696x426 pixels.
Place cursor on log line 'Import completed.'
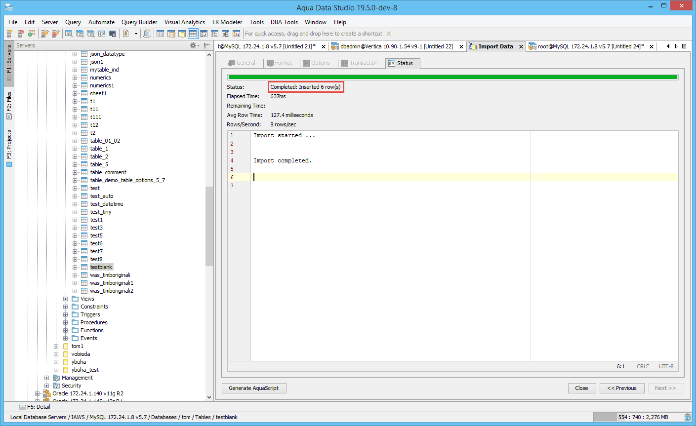tap(283, 160)
